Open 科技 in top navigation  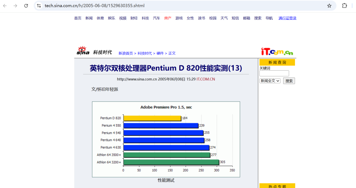(x=145, y=18)
